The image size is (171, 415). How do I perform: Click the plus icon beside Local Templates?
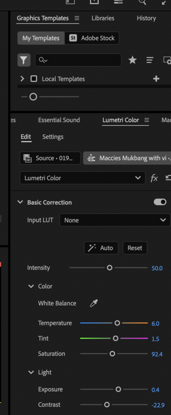[x=156, y=79]
